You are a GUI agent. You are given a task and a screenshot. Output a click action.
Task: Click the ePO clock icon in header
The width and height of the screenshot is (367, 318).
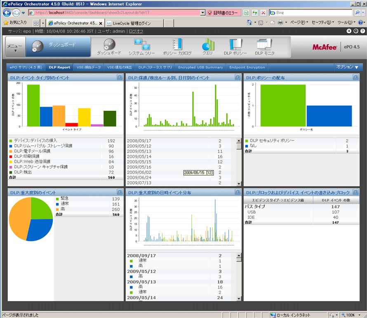click(356, 31)
